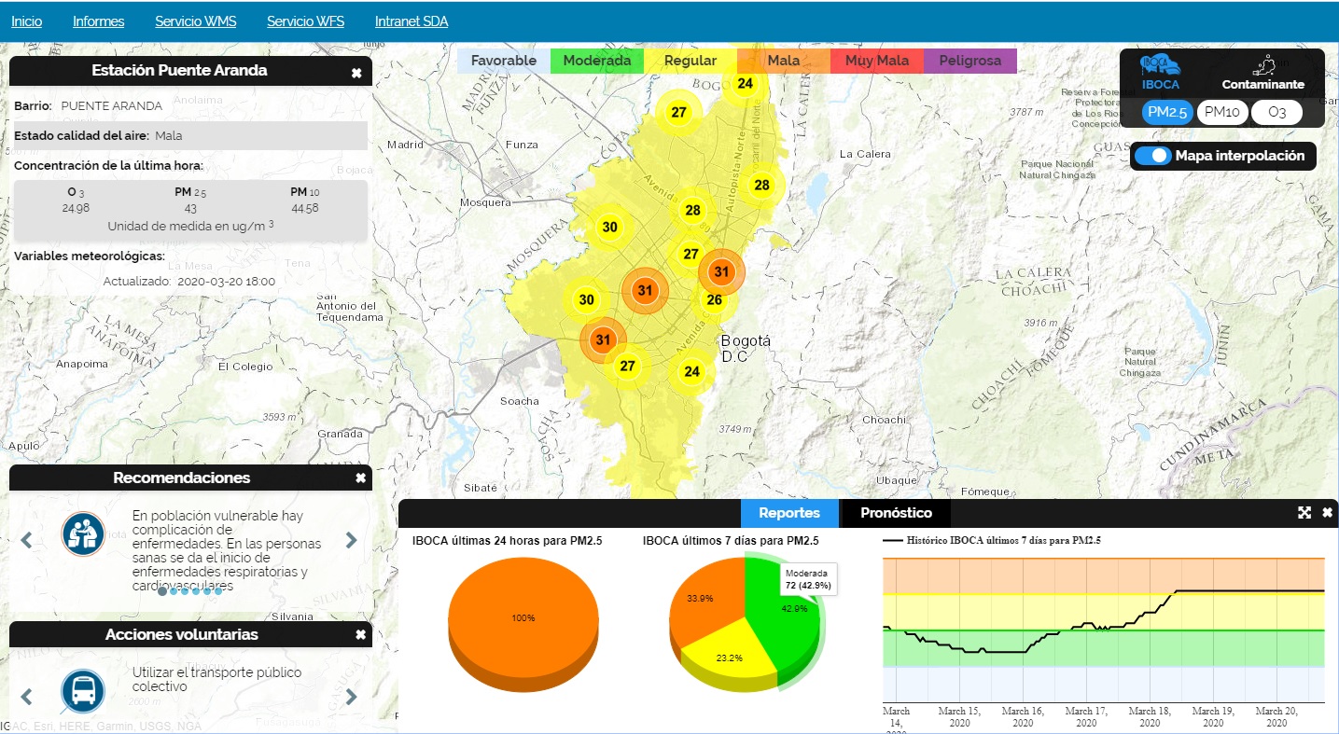Click the barrio name PUENTE ARANDA

(x=112, y=106)
